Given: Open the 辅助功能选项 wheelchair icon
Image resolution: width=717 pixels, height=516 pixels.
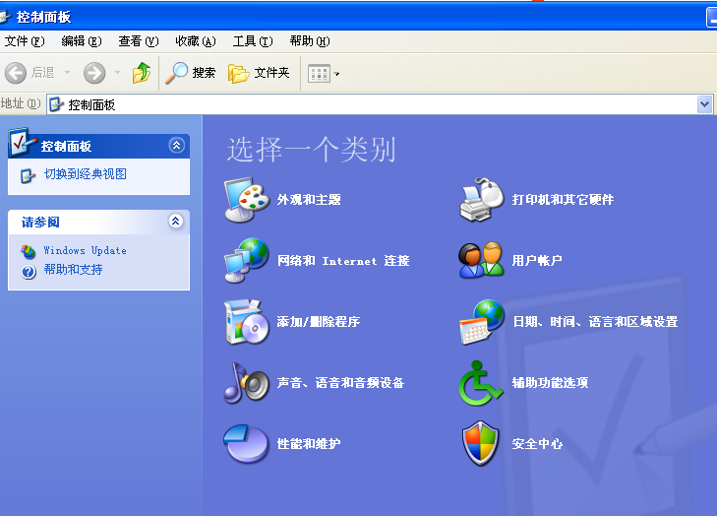Looking at the screenshot, I should (481, 383).
